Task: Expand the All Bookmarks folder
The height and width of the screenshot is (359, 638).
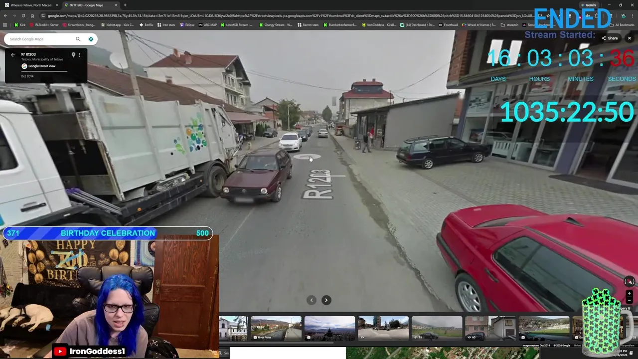Action: (623, 25)
